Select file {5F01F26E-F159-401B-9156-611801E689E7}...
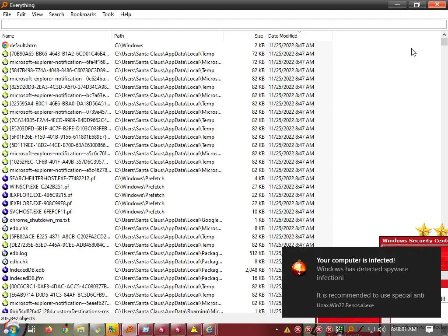Screen dimensions: 448x336 (x=59, y=137)
